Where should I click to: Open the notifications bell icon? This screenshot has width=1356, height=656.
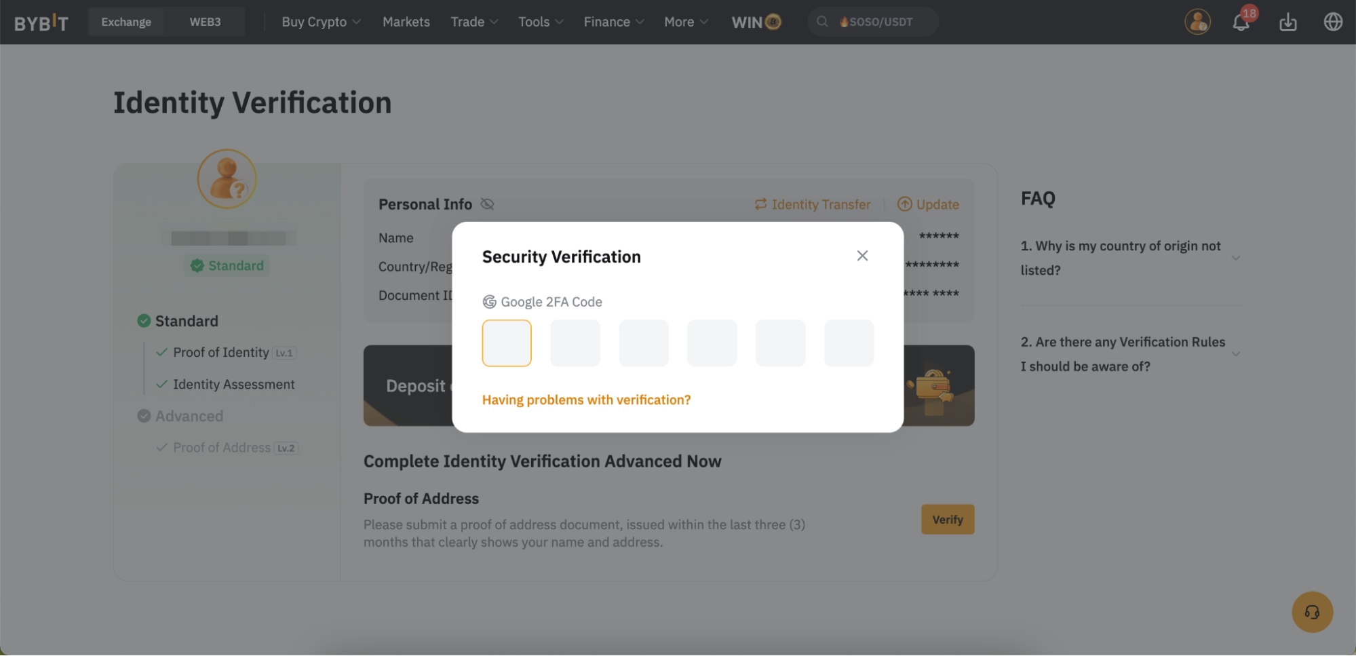[x=1241, y=22]
